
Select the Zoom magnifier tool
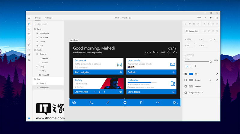click(x=29, y=60)
